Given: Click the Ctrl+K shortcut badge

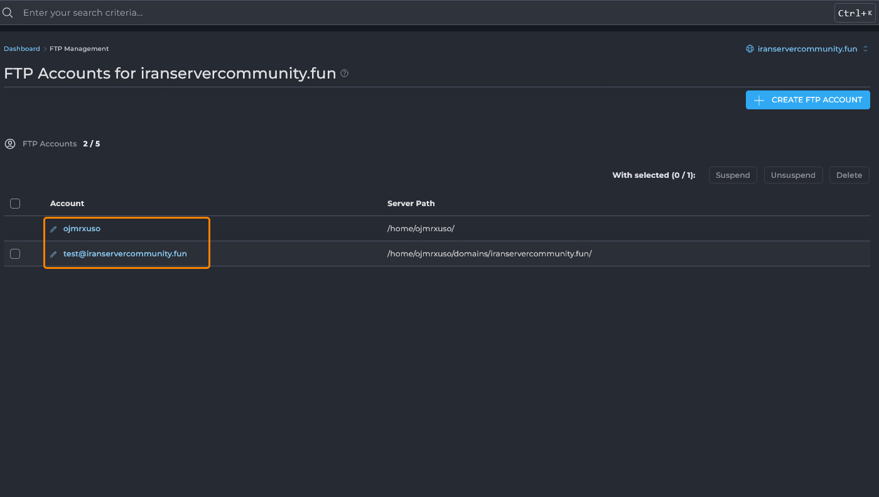Looking at the screenshot, I should [x=855, y=13].
